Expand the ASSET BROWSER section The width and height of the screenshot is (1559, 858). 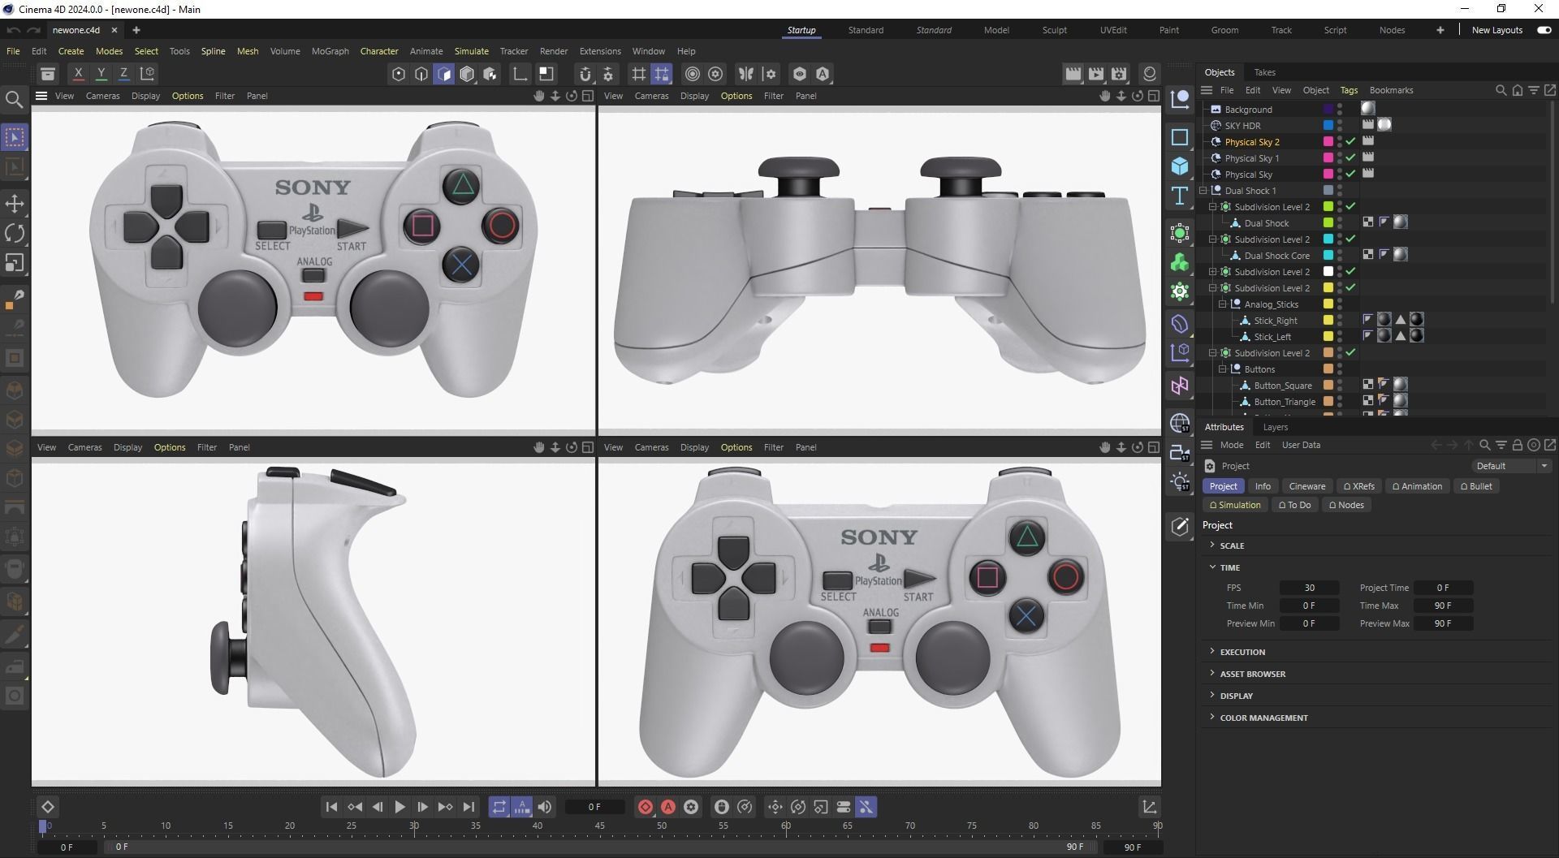tap(1212, 673)
